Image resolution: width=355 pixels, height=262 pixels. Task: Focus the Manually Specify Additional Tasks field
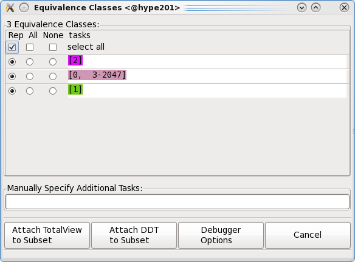pos(177,202)
